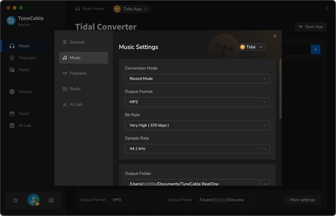Open the General settings tab
Screen dimensions: 336x216
click(83, 42)
